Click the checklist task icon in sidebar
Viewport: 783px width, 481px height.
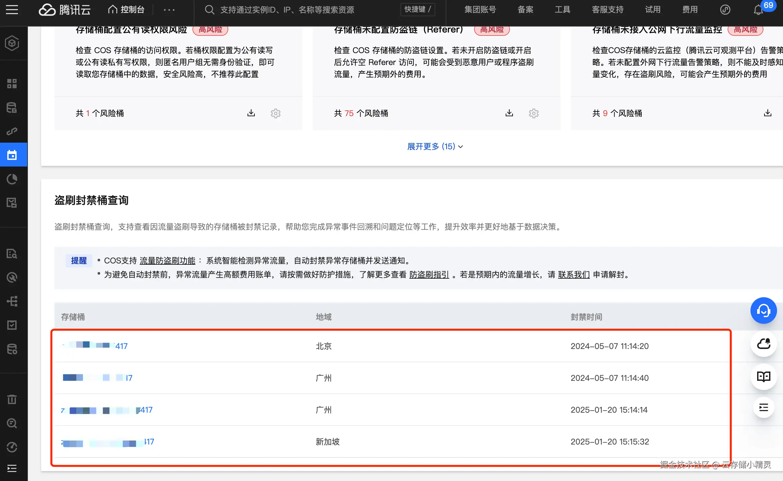[12, 325]
